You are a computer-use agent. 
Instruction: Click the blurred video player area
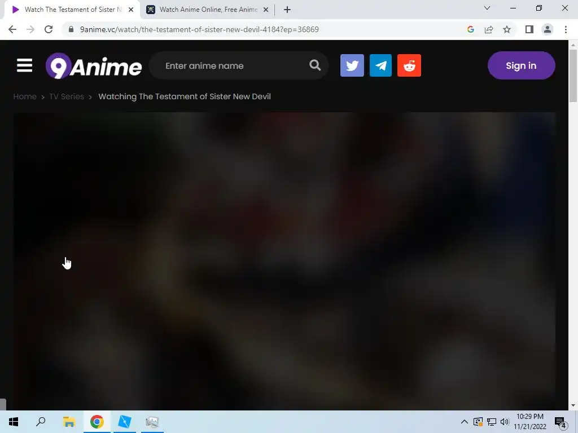(x=284, y=260)
